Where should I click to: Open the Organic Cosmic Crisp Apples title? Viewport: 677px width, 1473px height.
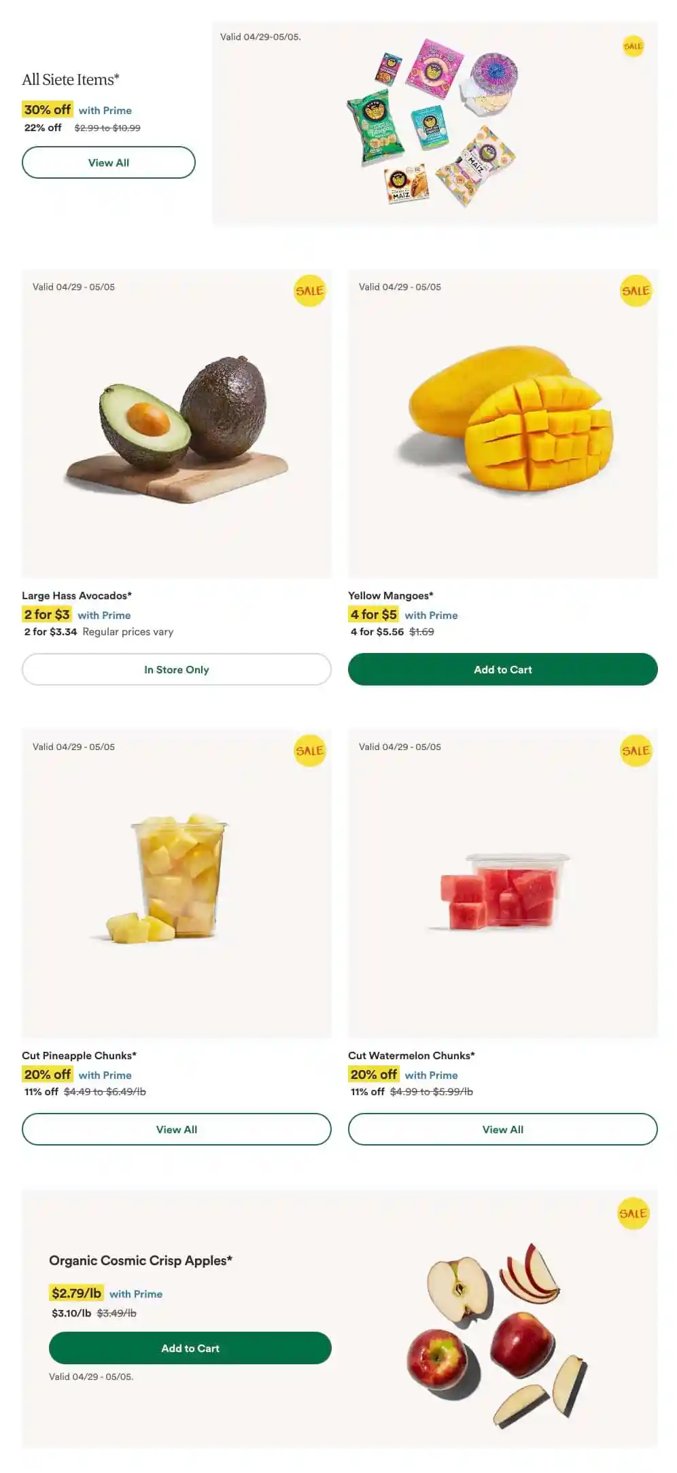pos(141,1260)
